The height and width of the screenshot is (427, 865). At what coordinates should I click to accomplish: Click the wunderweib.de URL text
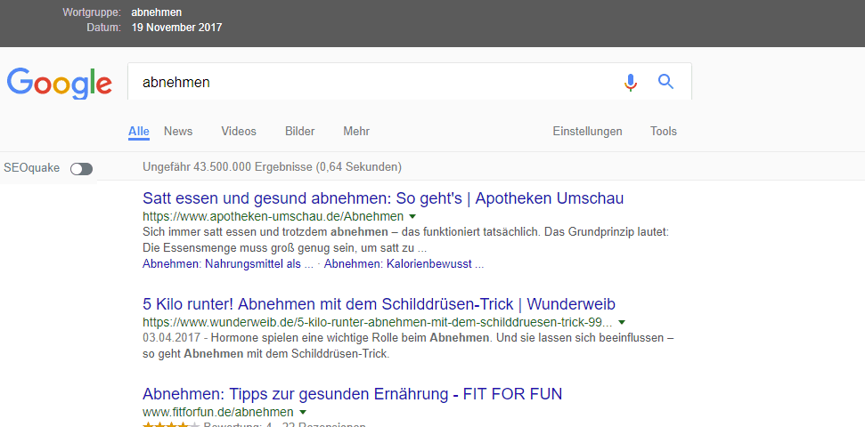[x=378, y=322]
